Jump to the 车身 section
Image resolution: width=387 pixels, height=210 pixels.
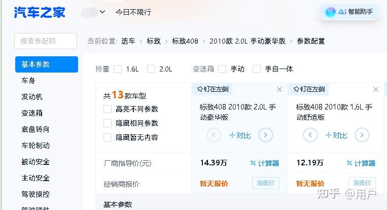click(x=28, y=81)
